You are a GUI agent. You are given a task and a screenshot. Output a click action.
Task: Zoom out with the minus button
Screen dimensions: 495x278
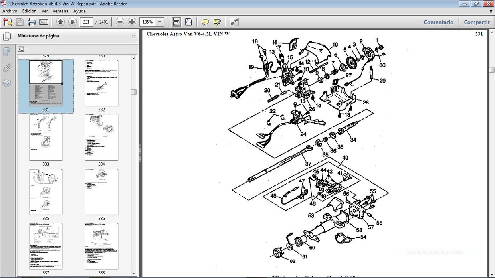pyautogui.click(x=120, y=22)
